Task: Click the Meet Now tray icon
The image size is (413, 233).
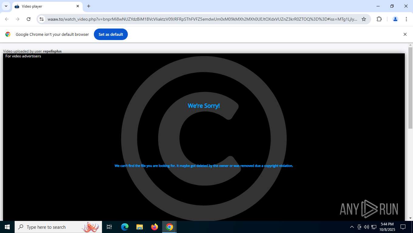Action: coord(359,227)
